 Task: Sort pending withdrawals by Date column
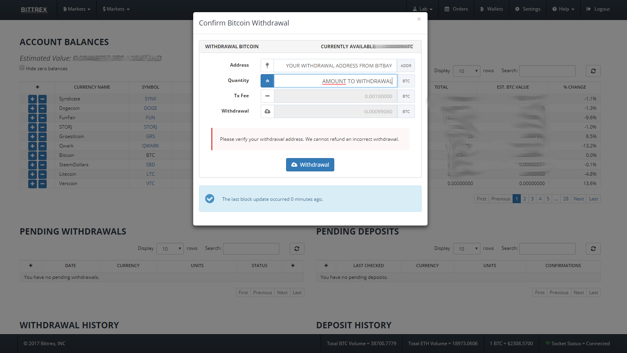[71, 266]
